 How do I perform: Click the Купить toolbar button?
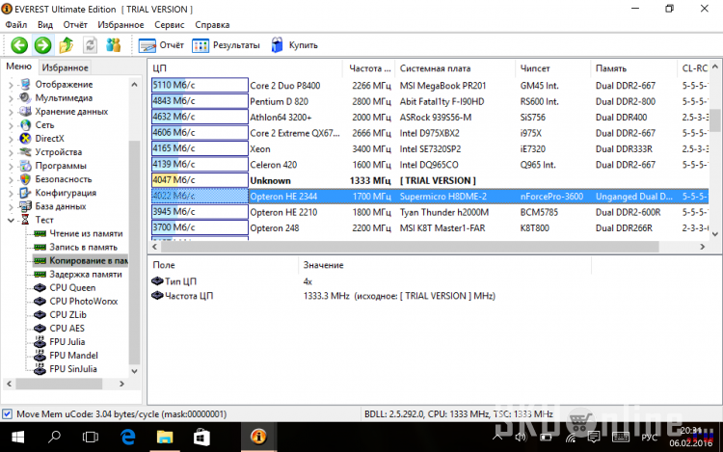294,45
